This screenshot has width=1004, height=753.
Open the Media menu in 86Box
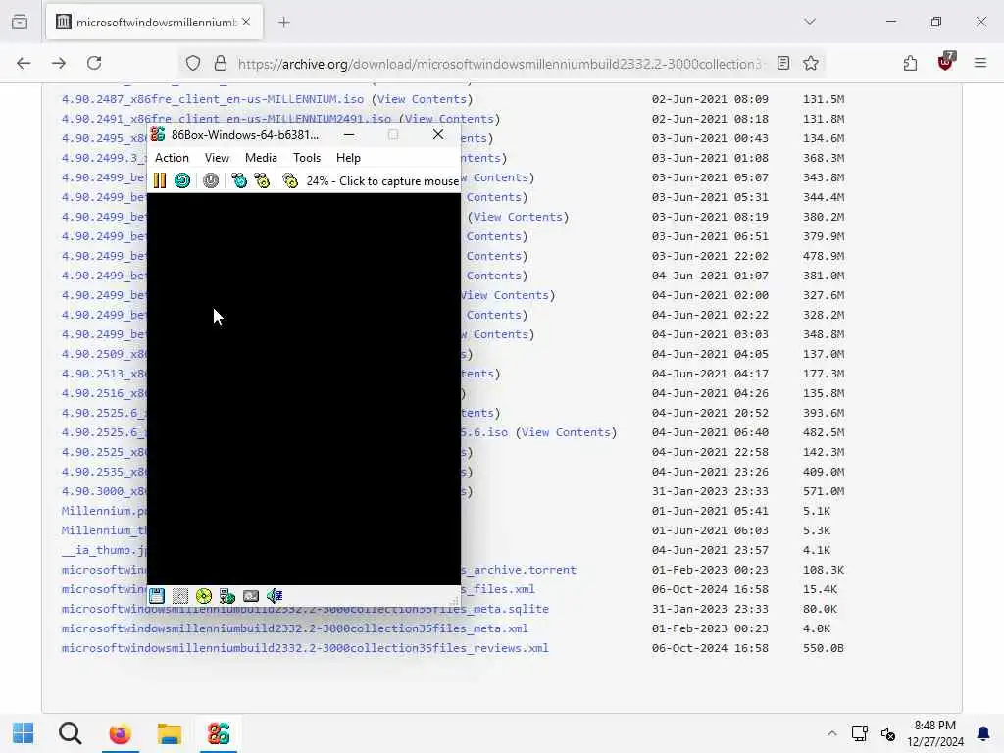(x=261, y=158)
